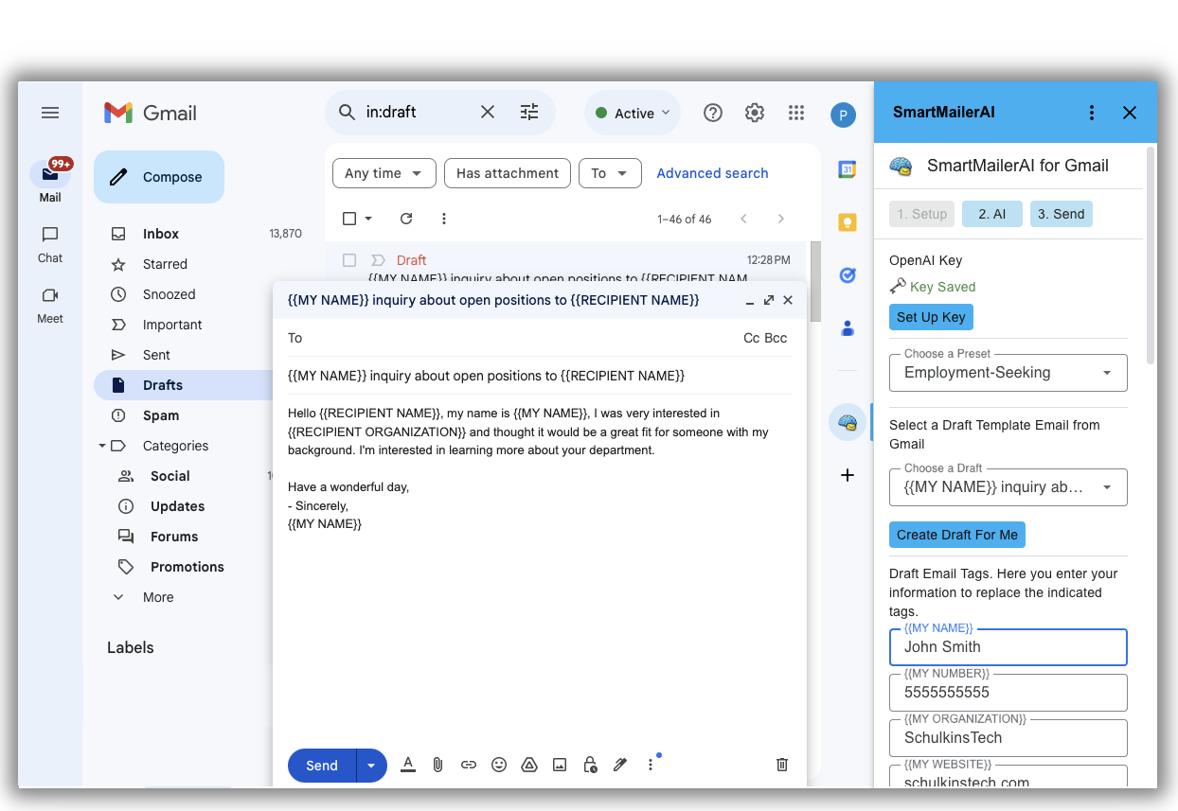Click the attach files paperclip icon
The image size is (1178, 811).
(x=437, y=765)
